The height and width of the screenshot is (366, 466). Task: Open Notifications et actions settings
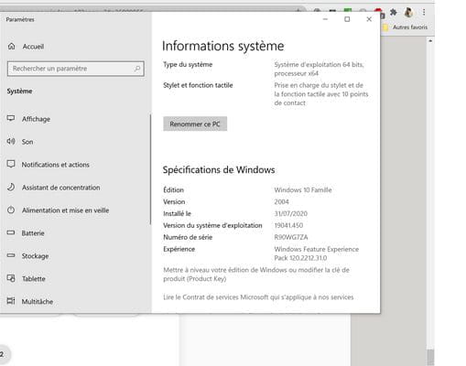pyautogui.click(x=56, y=165)
